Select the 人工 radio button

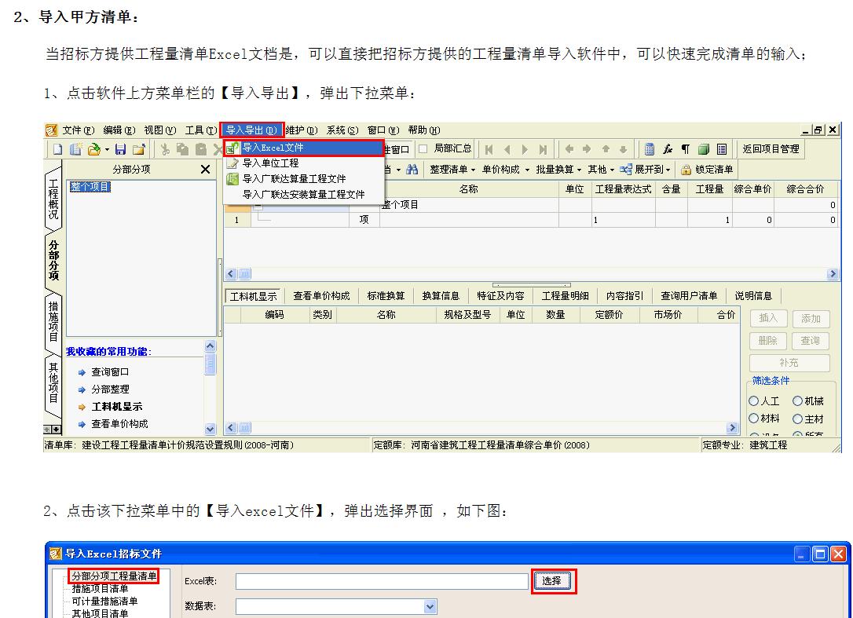pos(753,401)
